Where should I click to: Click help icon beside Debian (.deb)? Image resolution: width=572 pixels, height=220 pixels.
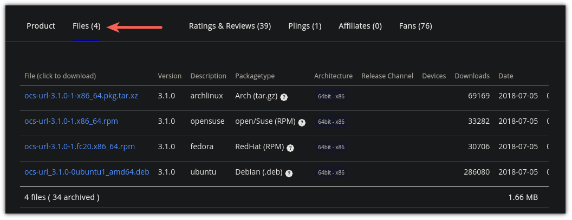point(289,173)
